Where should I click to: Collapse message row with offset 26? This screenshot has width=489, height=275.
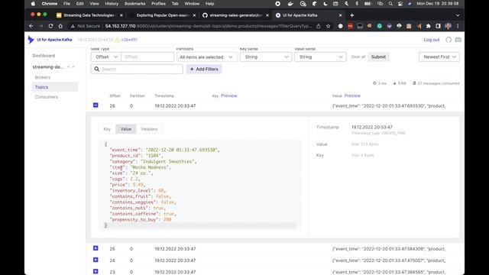tap(96, 105)
